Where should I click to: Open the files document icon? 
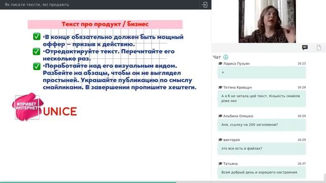(319, 48)
